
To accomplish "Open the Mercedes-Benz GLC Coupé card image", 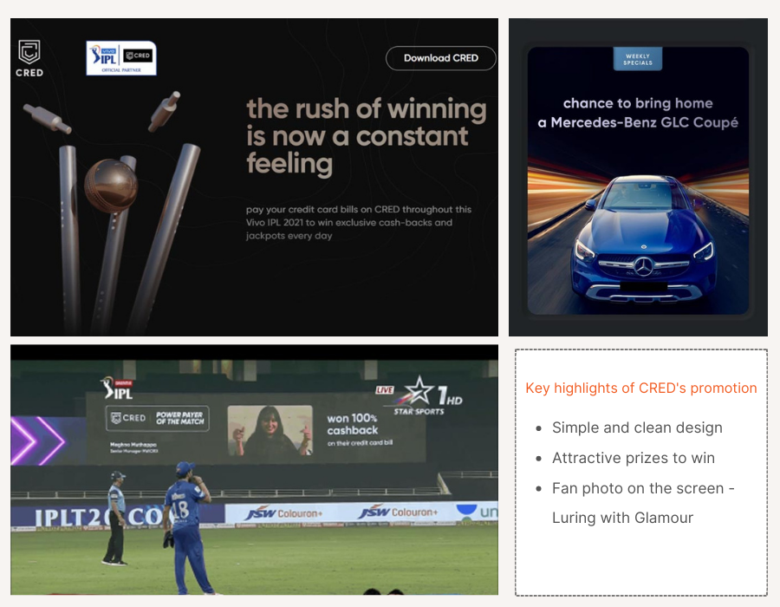I will [638, 180].
